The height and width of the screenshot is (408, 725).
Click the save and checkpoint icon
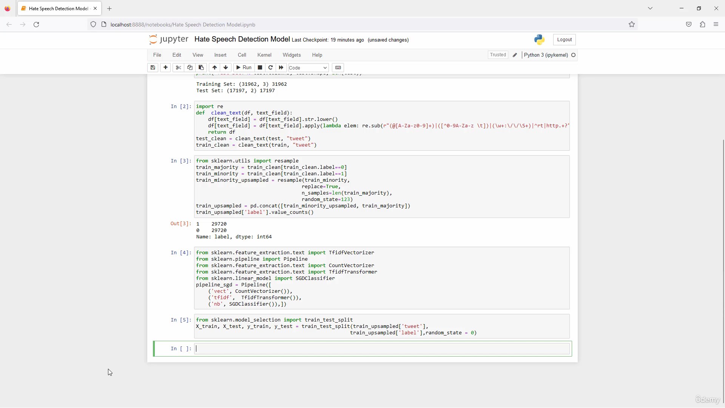[153, 68]
